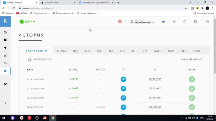Expand the sidebar with the arrow
This screenshot has width=216, height=121.
(5, 103)
